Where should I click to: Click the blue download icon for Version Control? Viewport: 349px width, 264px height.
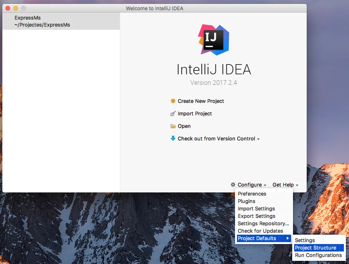pyautogui.click(x=173, y=138)
